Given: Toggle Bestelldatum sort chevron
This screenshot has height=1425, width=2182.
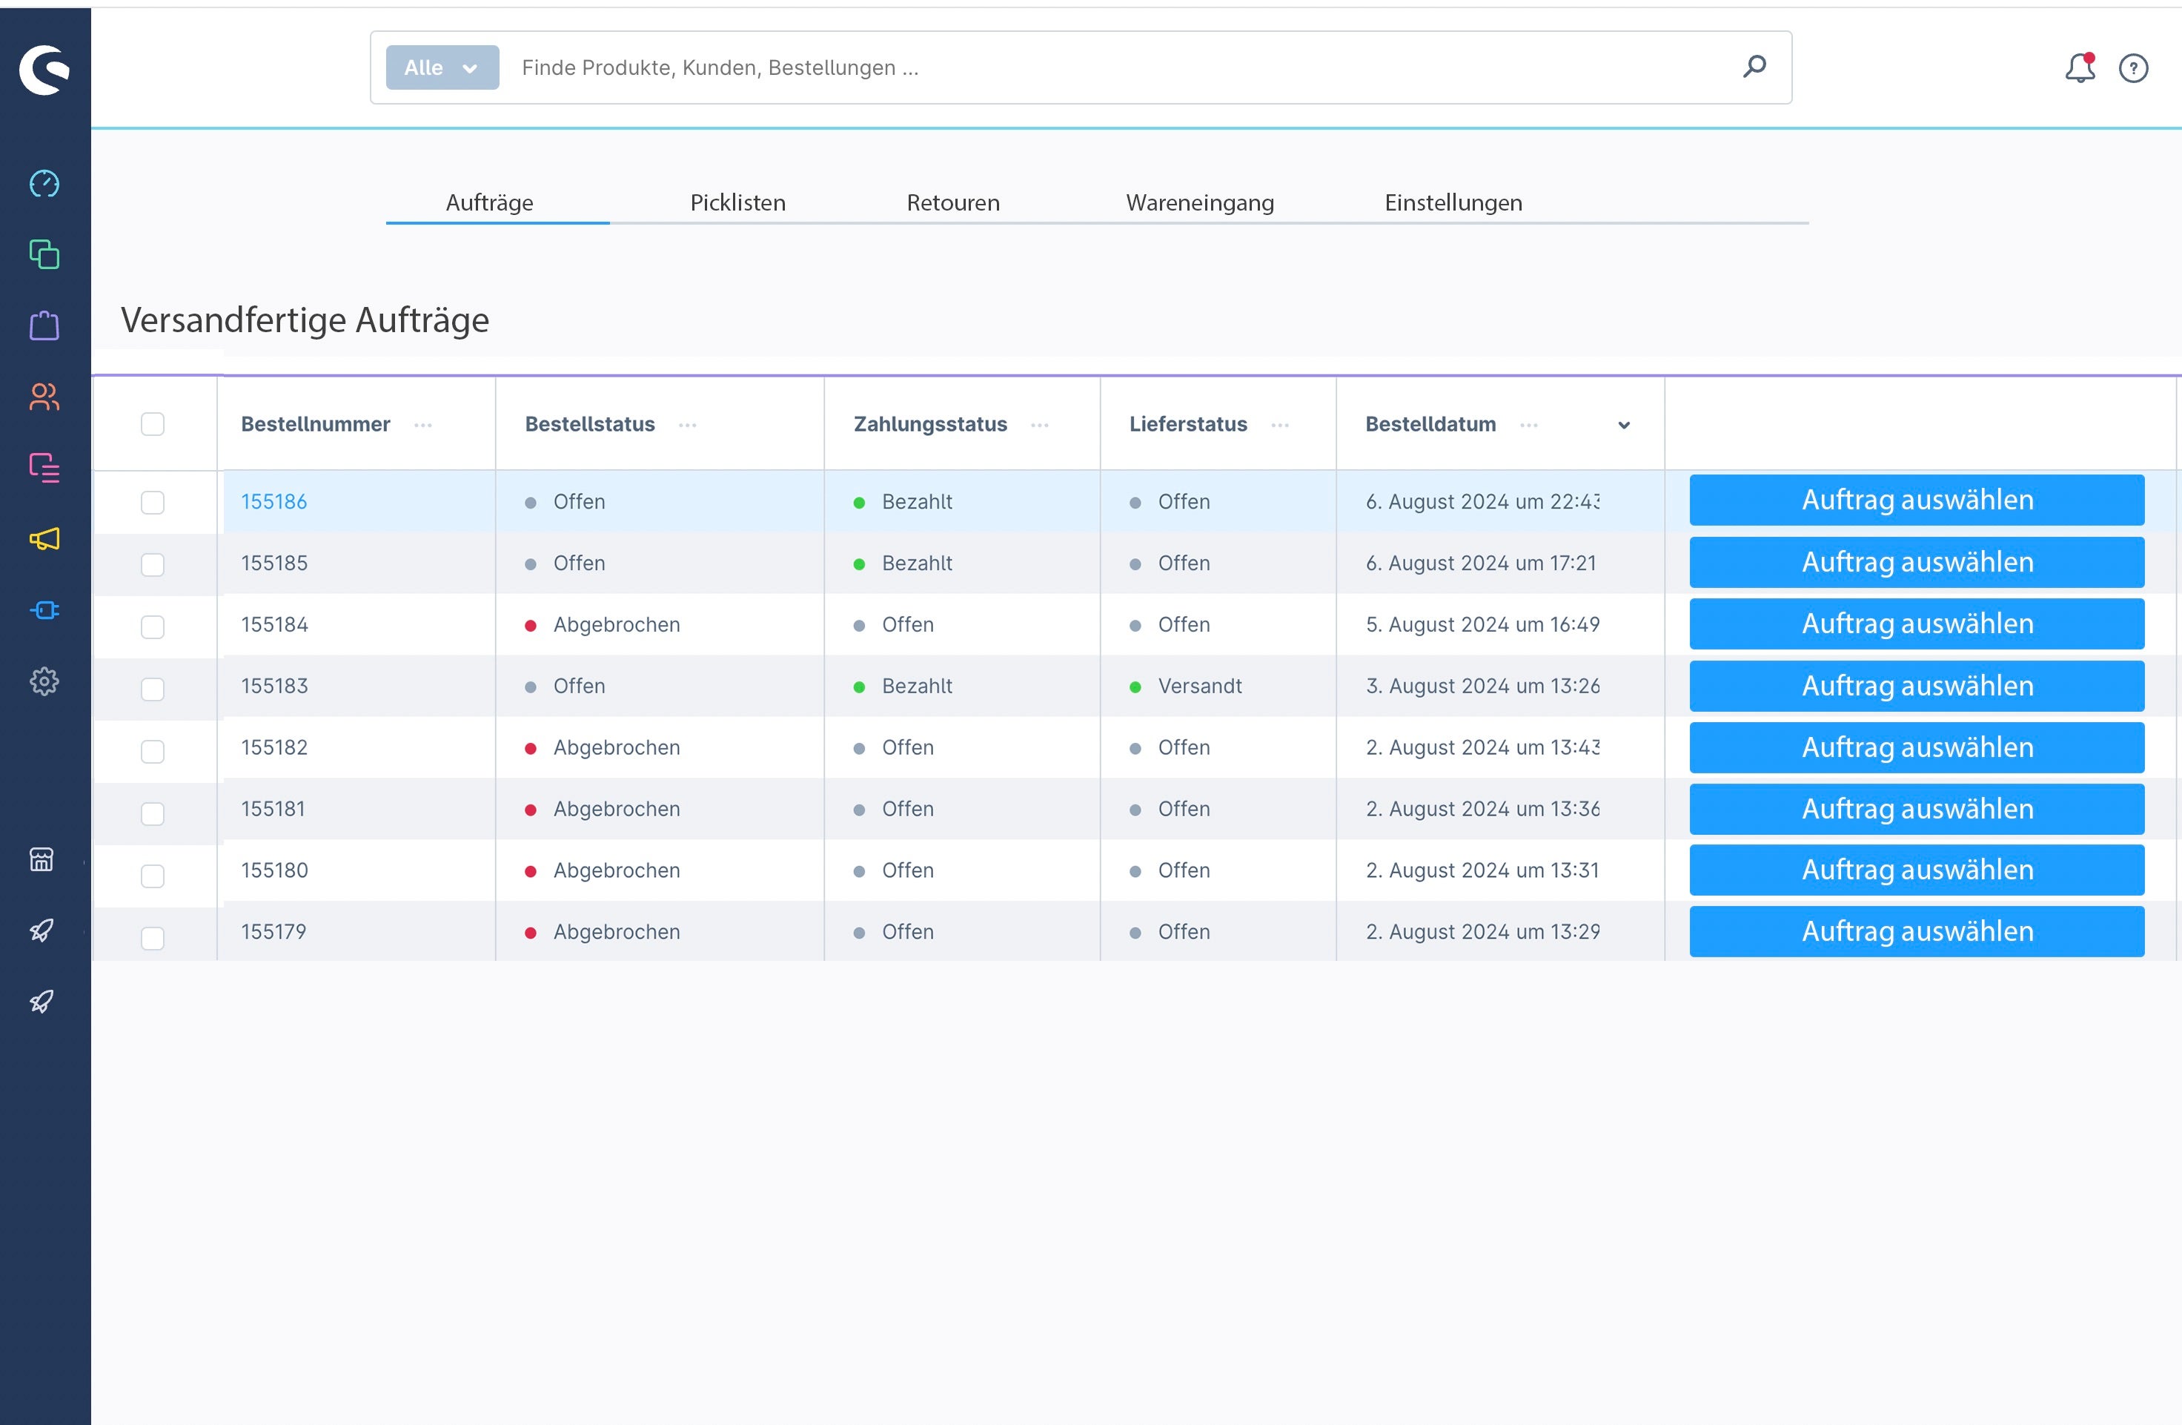Looking at the screenshot, I should pyautogui.click(x=1624, y=426).
